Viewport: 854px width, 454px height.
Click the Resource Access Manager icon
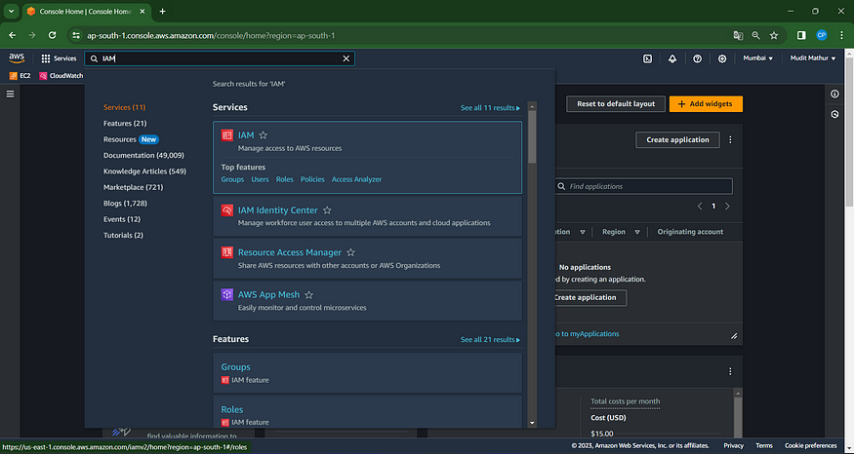coord(227,253)
